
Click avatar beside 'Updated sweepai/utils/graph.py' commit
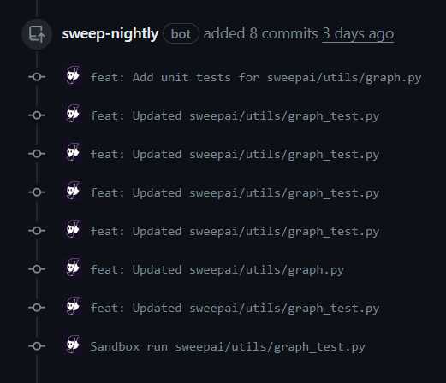pos(74,268)
